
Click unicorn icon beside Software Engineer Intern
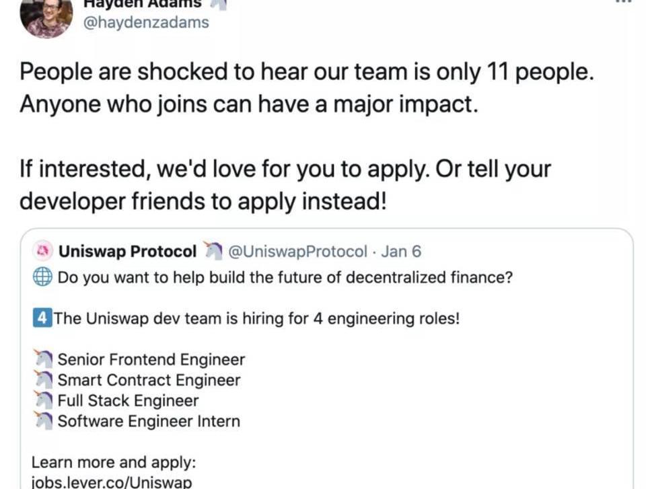click(x=42, y=422)
